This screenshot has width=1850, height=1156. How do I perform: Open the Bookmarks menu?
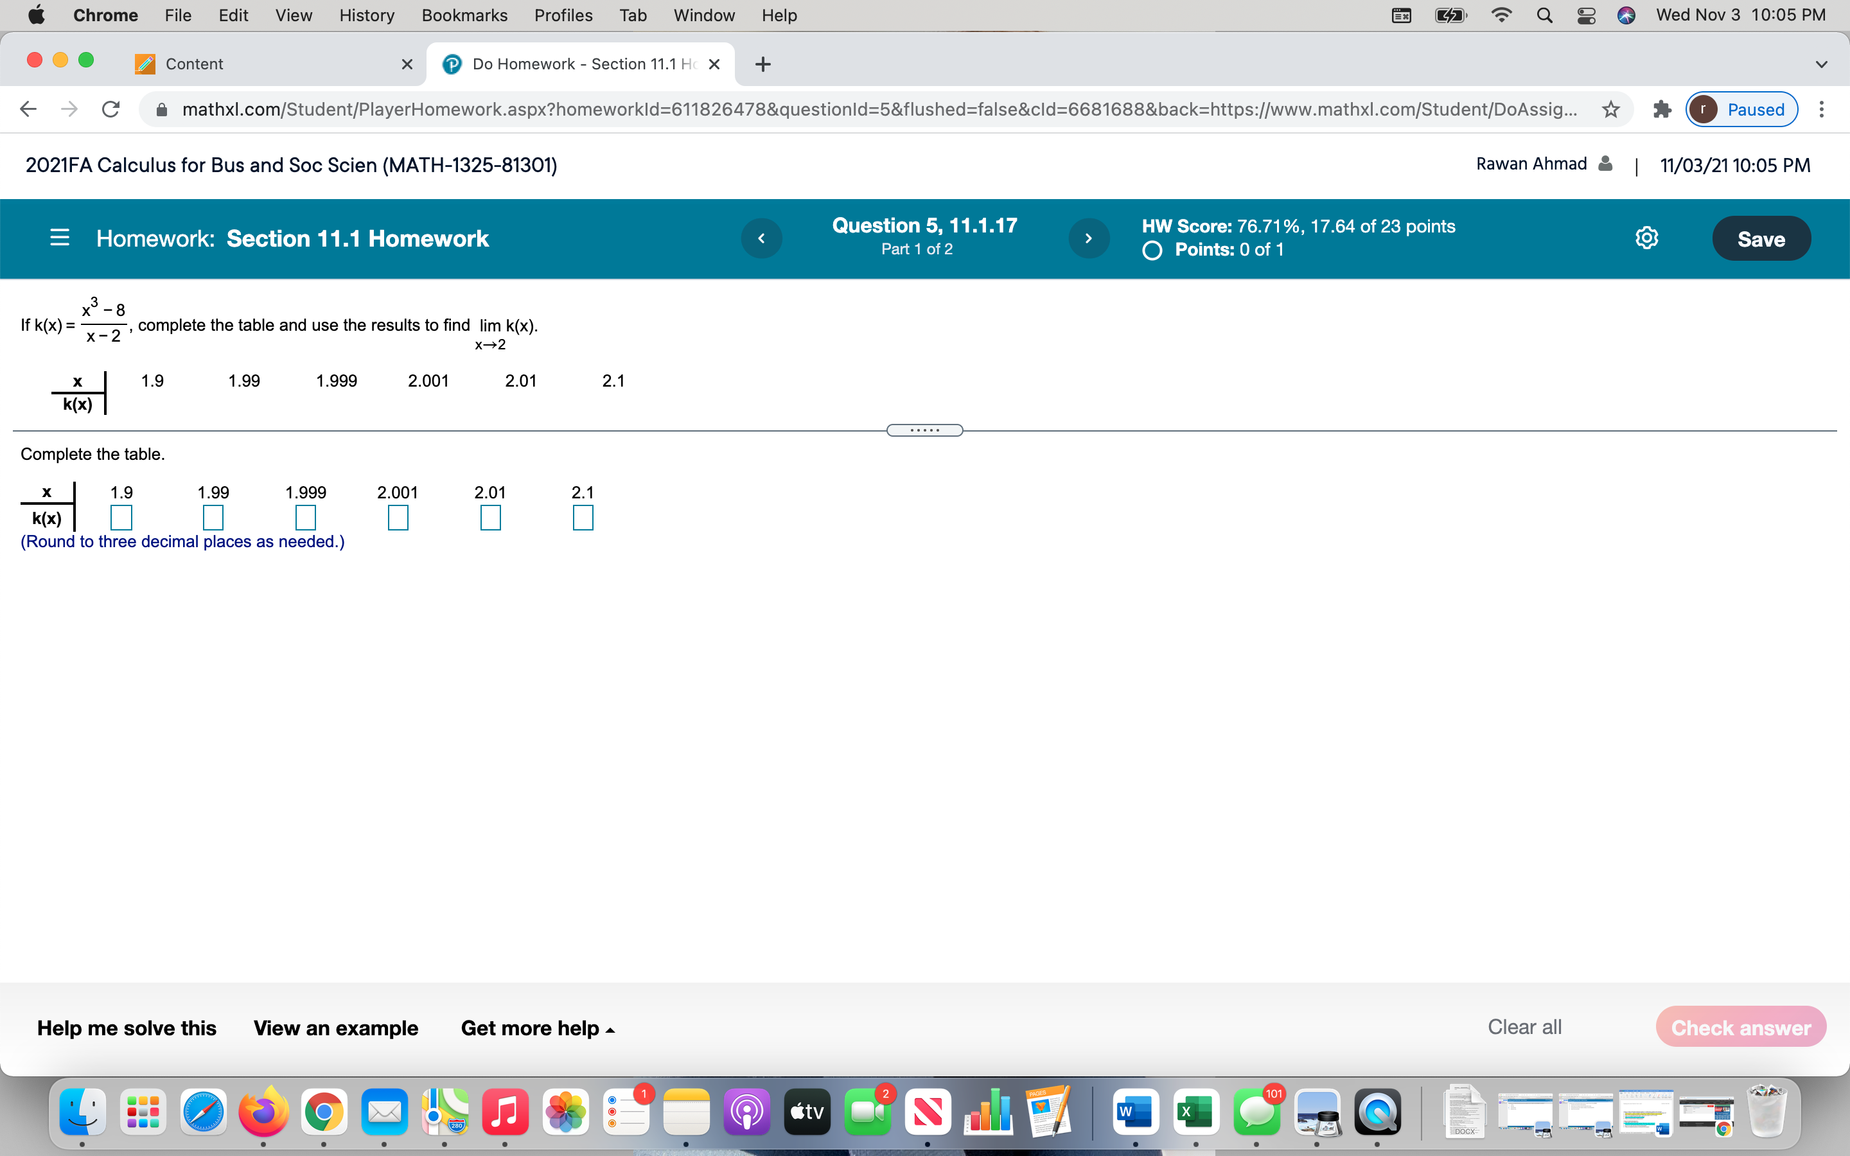[x=464, y=15]
